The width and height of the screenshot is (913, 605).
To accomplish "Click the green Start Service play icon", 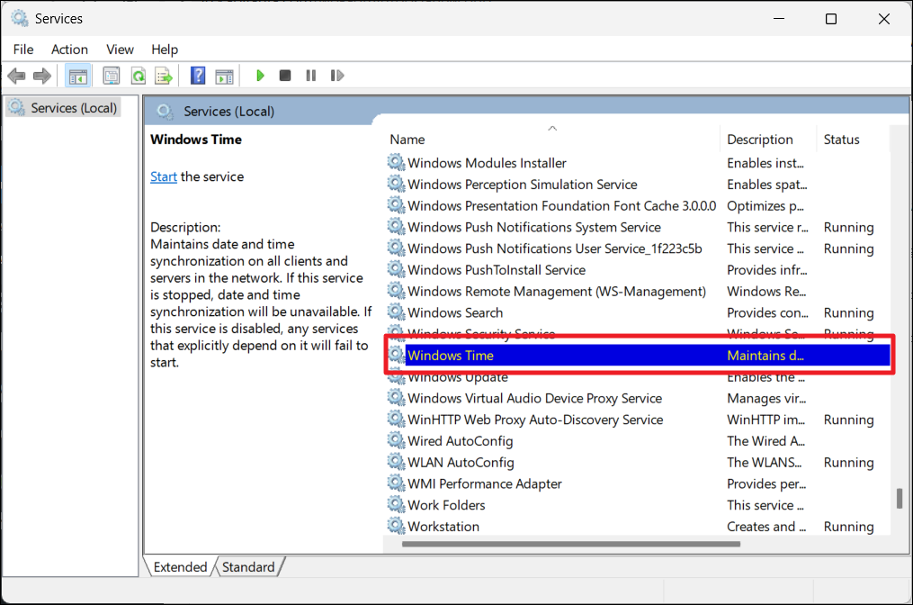I will point(260,76).
